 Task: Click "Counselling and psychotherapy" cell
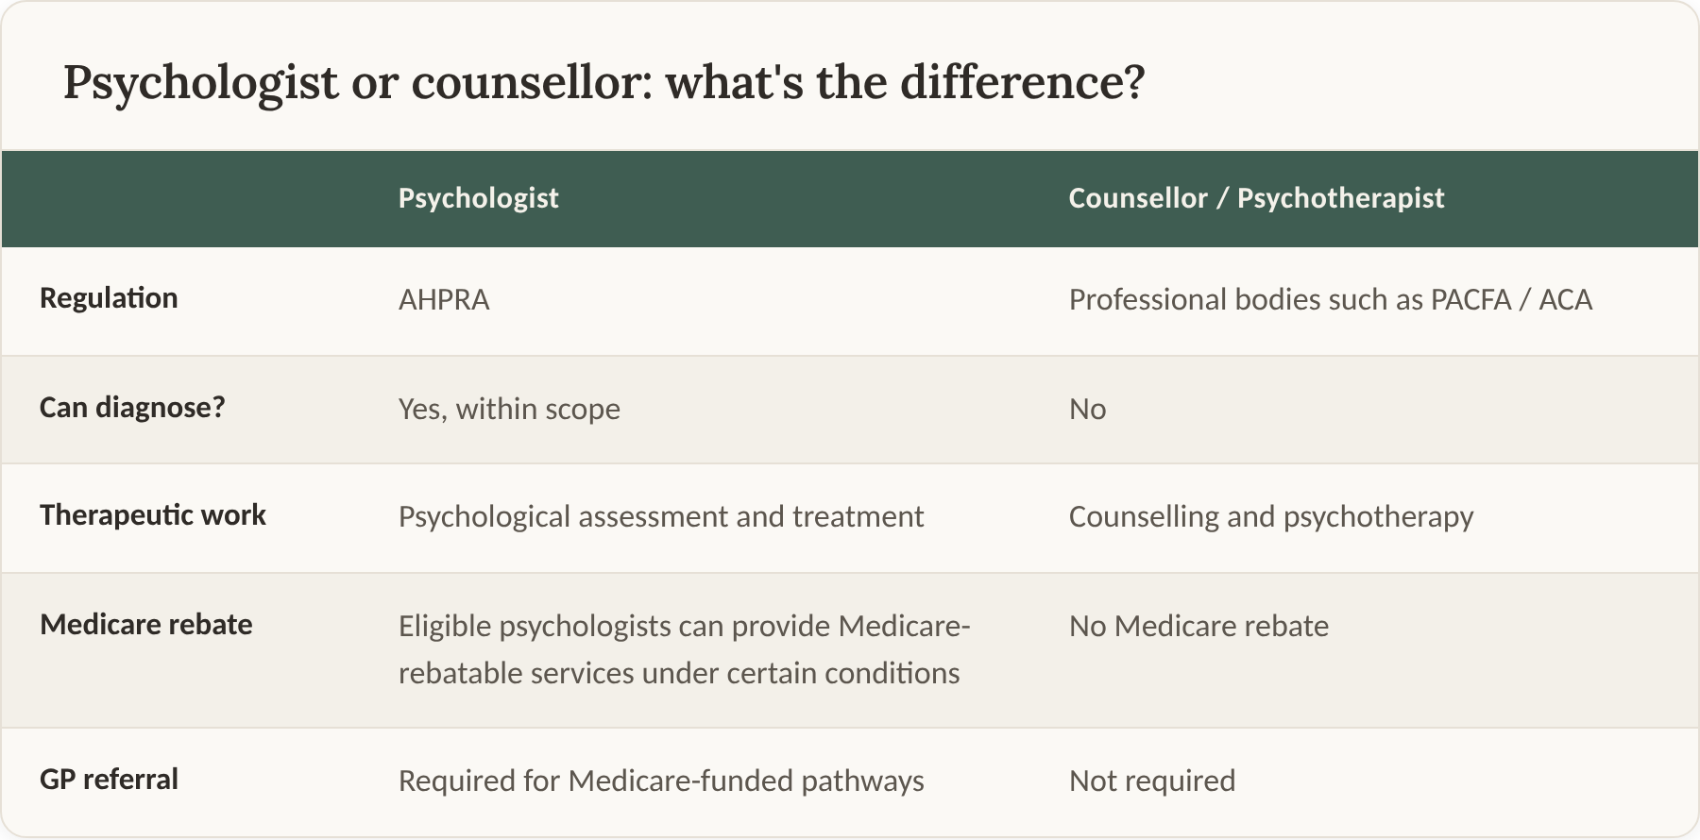pos(1271,517)
